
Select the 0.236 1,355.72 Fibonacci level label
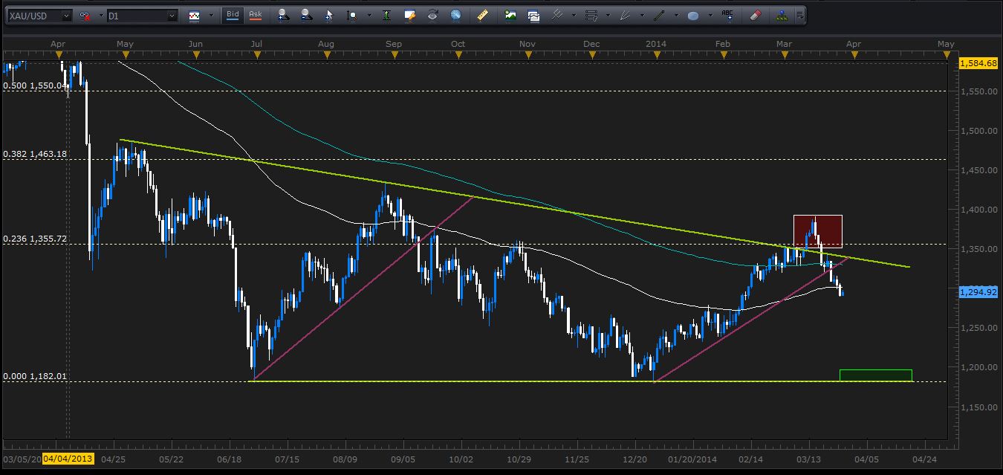35,239
